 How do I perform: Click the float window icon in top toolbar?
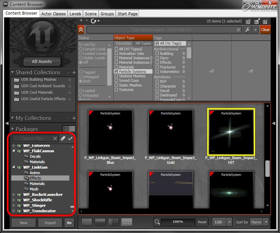click(x=257, y=21)
